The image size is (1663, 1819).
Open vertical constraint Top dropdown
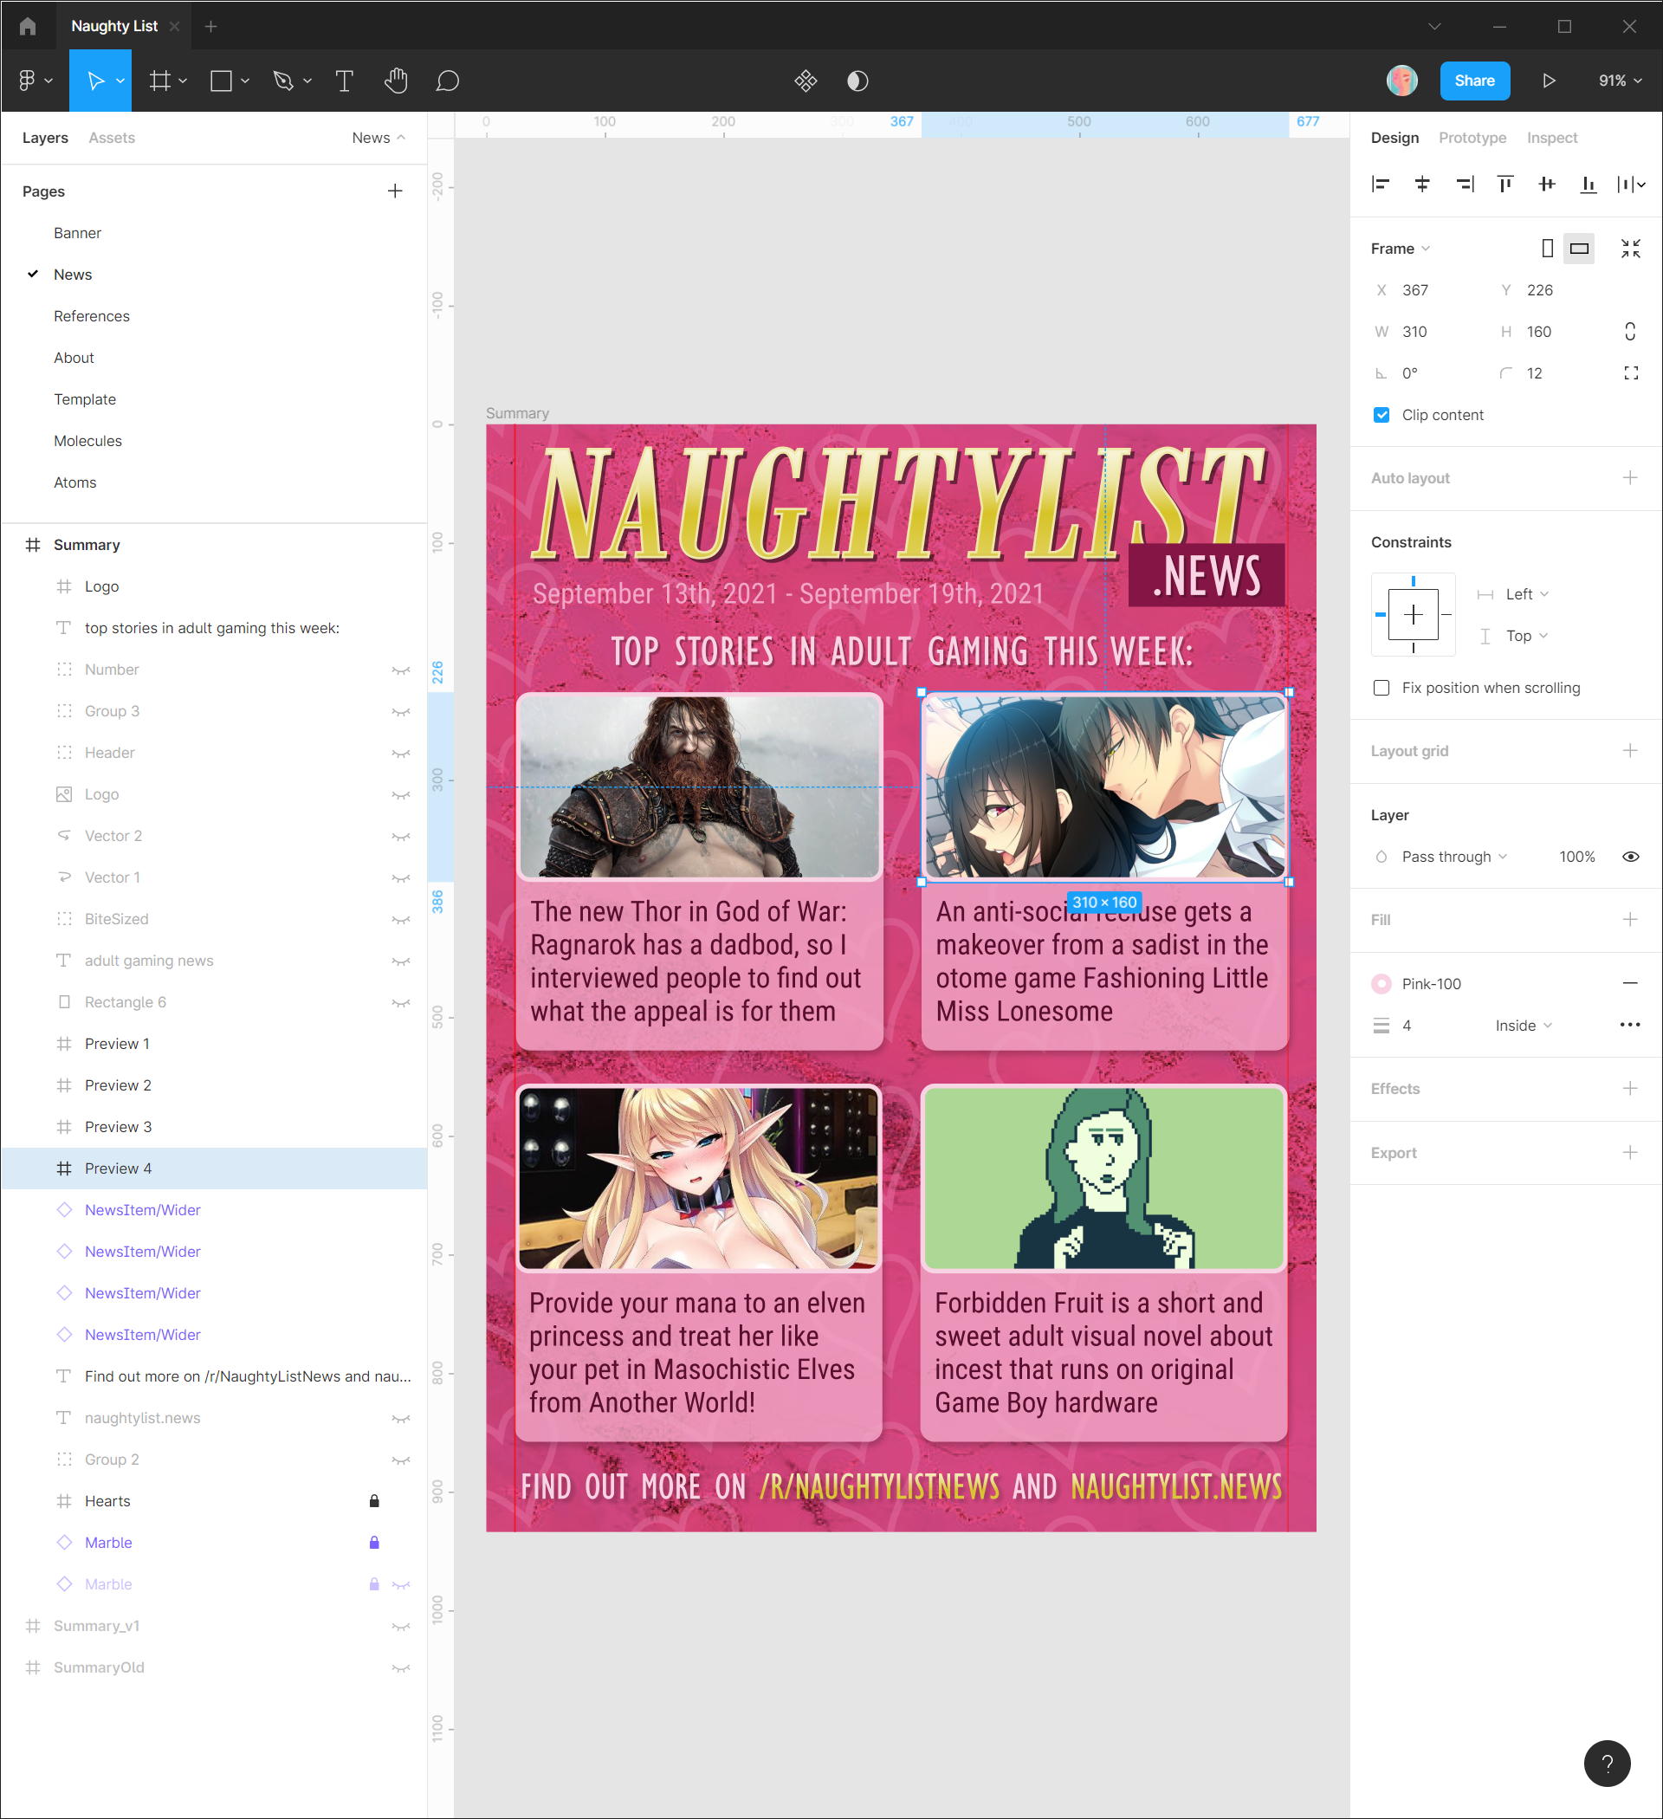tap(1526, 635)
